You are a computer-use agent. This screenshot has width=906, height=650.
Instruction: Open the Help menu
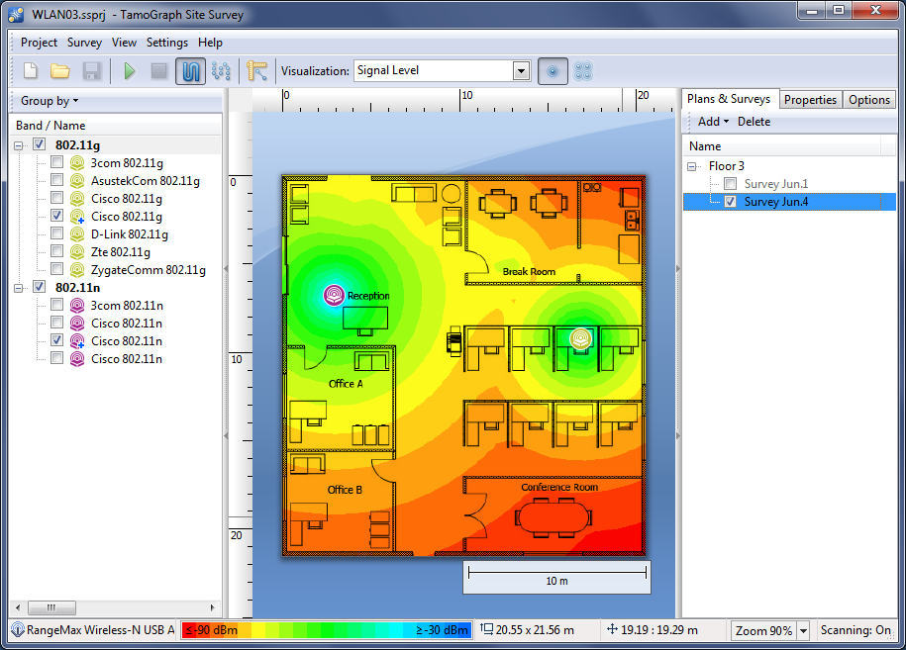click(210, 43)
